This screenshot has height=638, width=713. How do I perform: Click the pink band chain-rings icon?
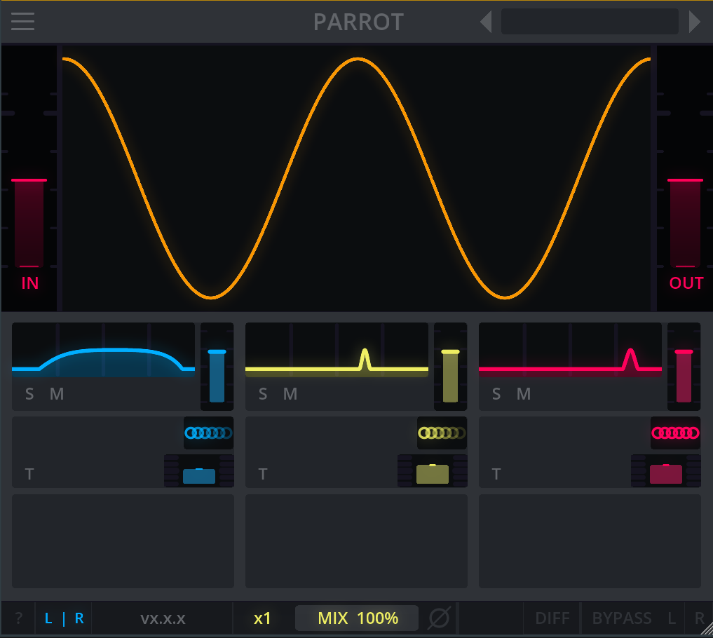[676, 433]
